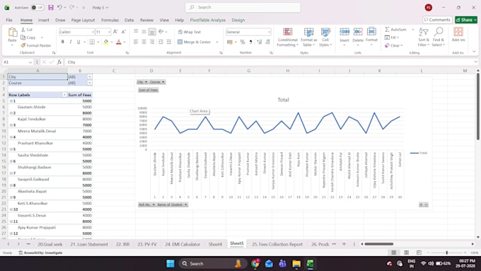
Task: Adjust the zoom slider in status bar
Action: click(446, 253)
